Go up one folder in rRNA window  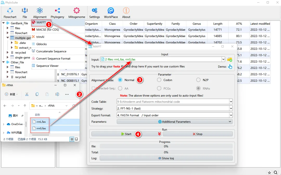pos(25,106)
